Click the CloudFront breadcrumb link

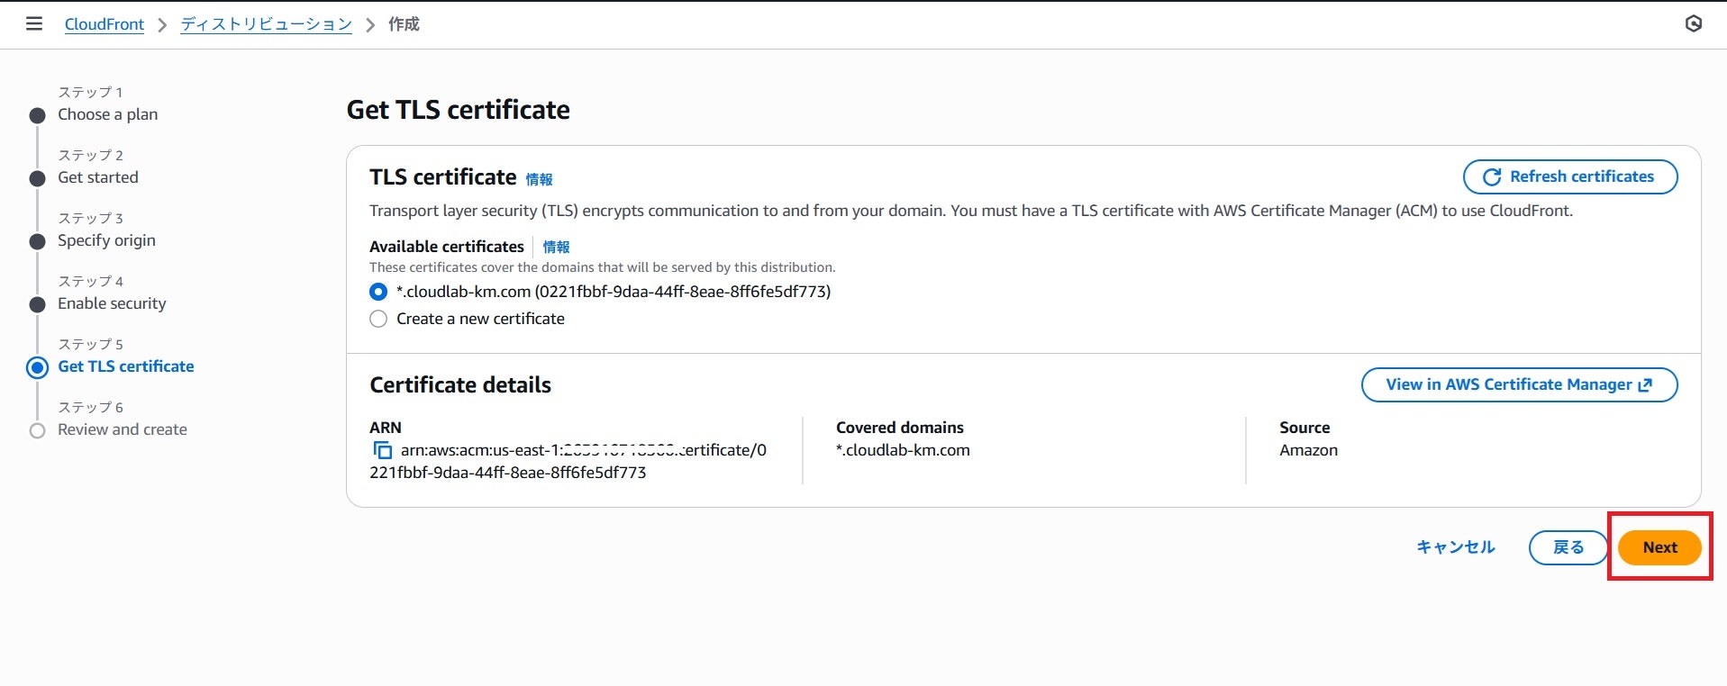tap(105, 24)
